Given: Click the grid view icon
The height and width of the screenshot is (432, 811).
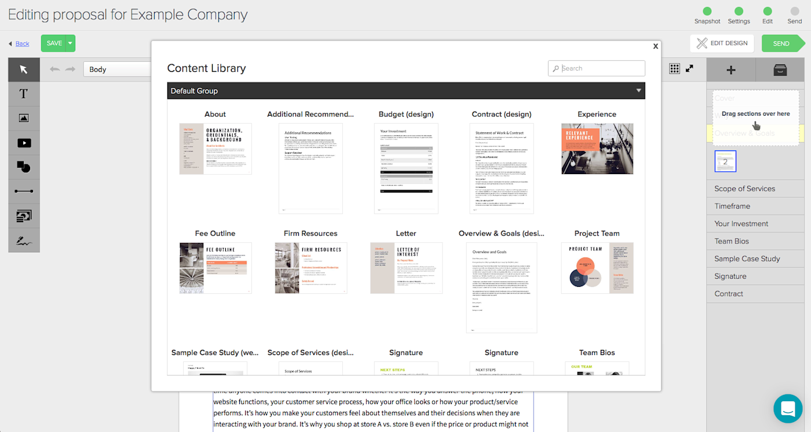Looking at the screenshot, I should click(x=674, y=68).
